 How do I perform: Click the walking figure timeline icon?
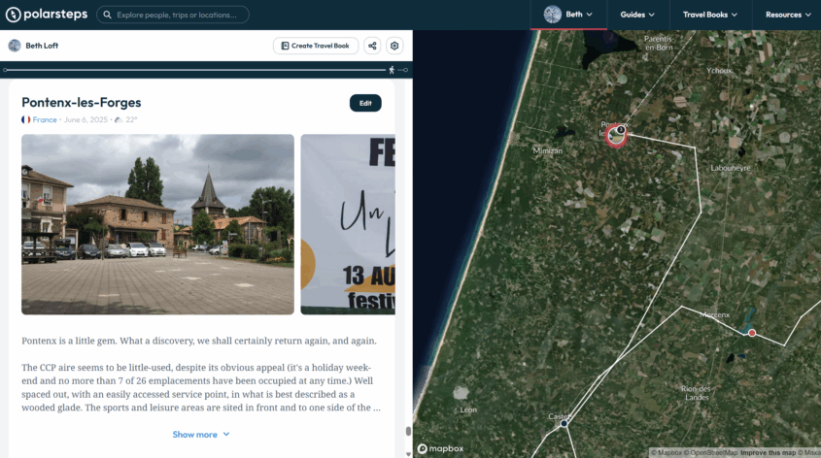coord(392,70)
